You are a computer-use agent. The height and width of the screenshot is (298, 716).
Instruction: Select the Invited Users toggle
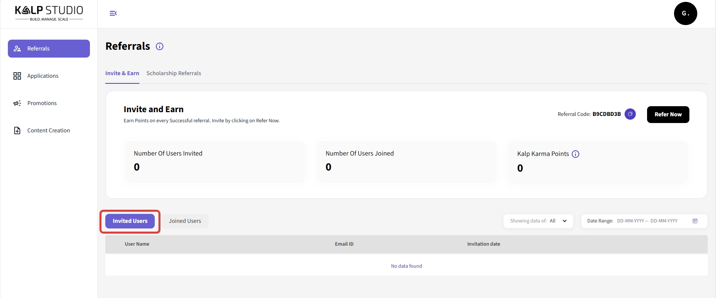tap(130, 221)
